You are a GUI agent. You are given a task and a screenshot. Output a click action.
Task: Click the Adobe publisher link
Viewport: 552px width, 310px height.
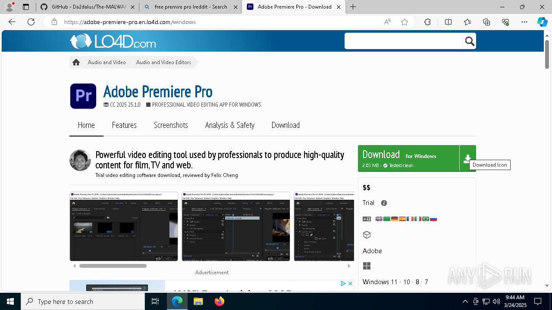pyautogui.click(x=372, y=251)
